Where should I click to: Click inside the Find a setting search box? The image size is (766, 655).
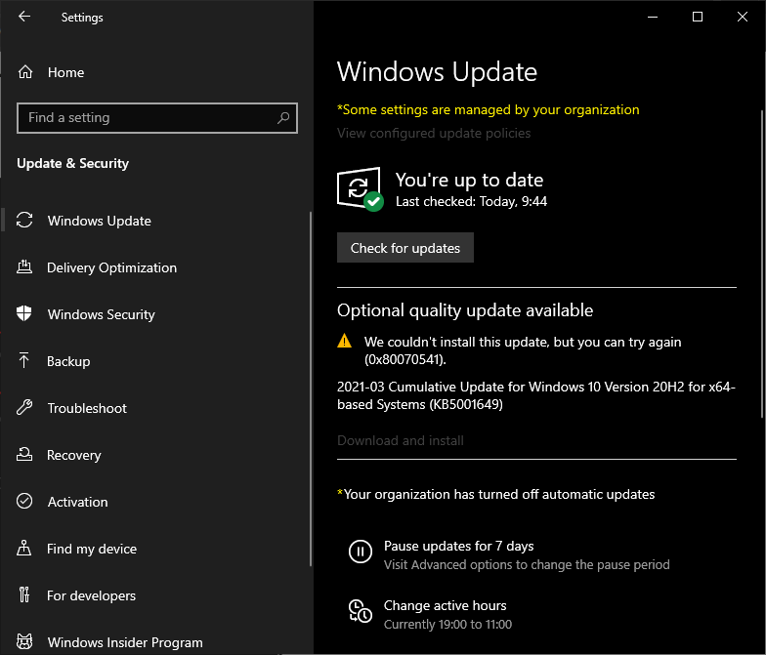pyautogui.click(x=147, y=118)
